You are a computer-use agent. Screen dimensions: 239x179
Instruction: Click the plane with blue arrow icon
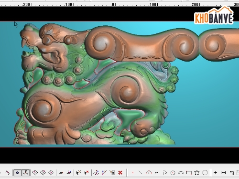[96, 173]
